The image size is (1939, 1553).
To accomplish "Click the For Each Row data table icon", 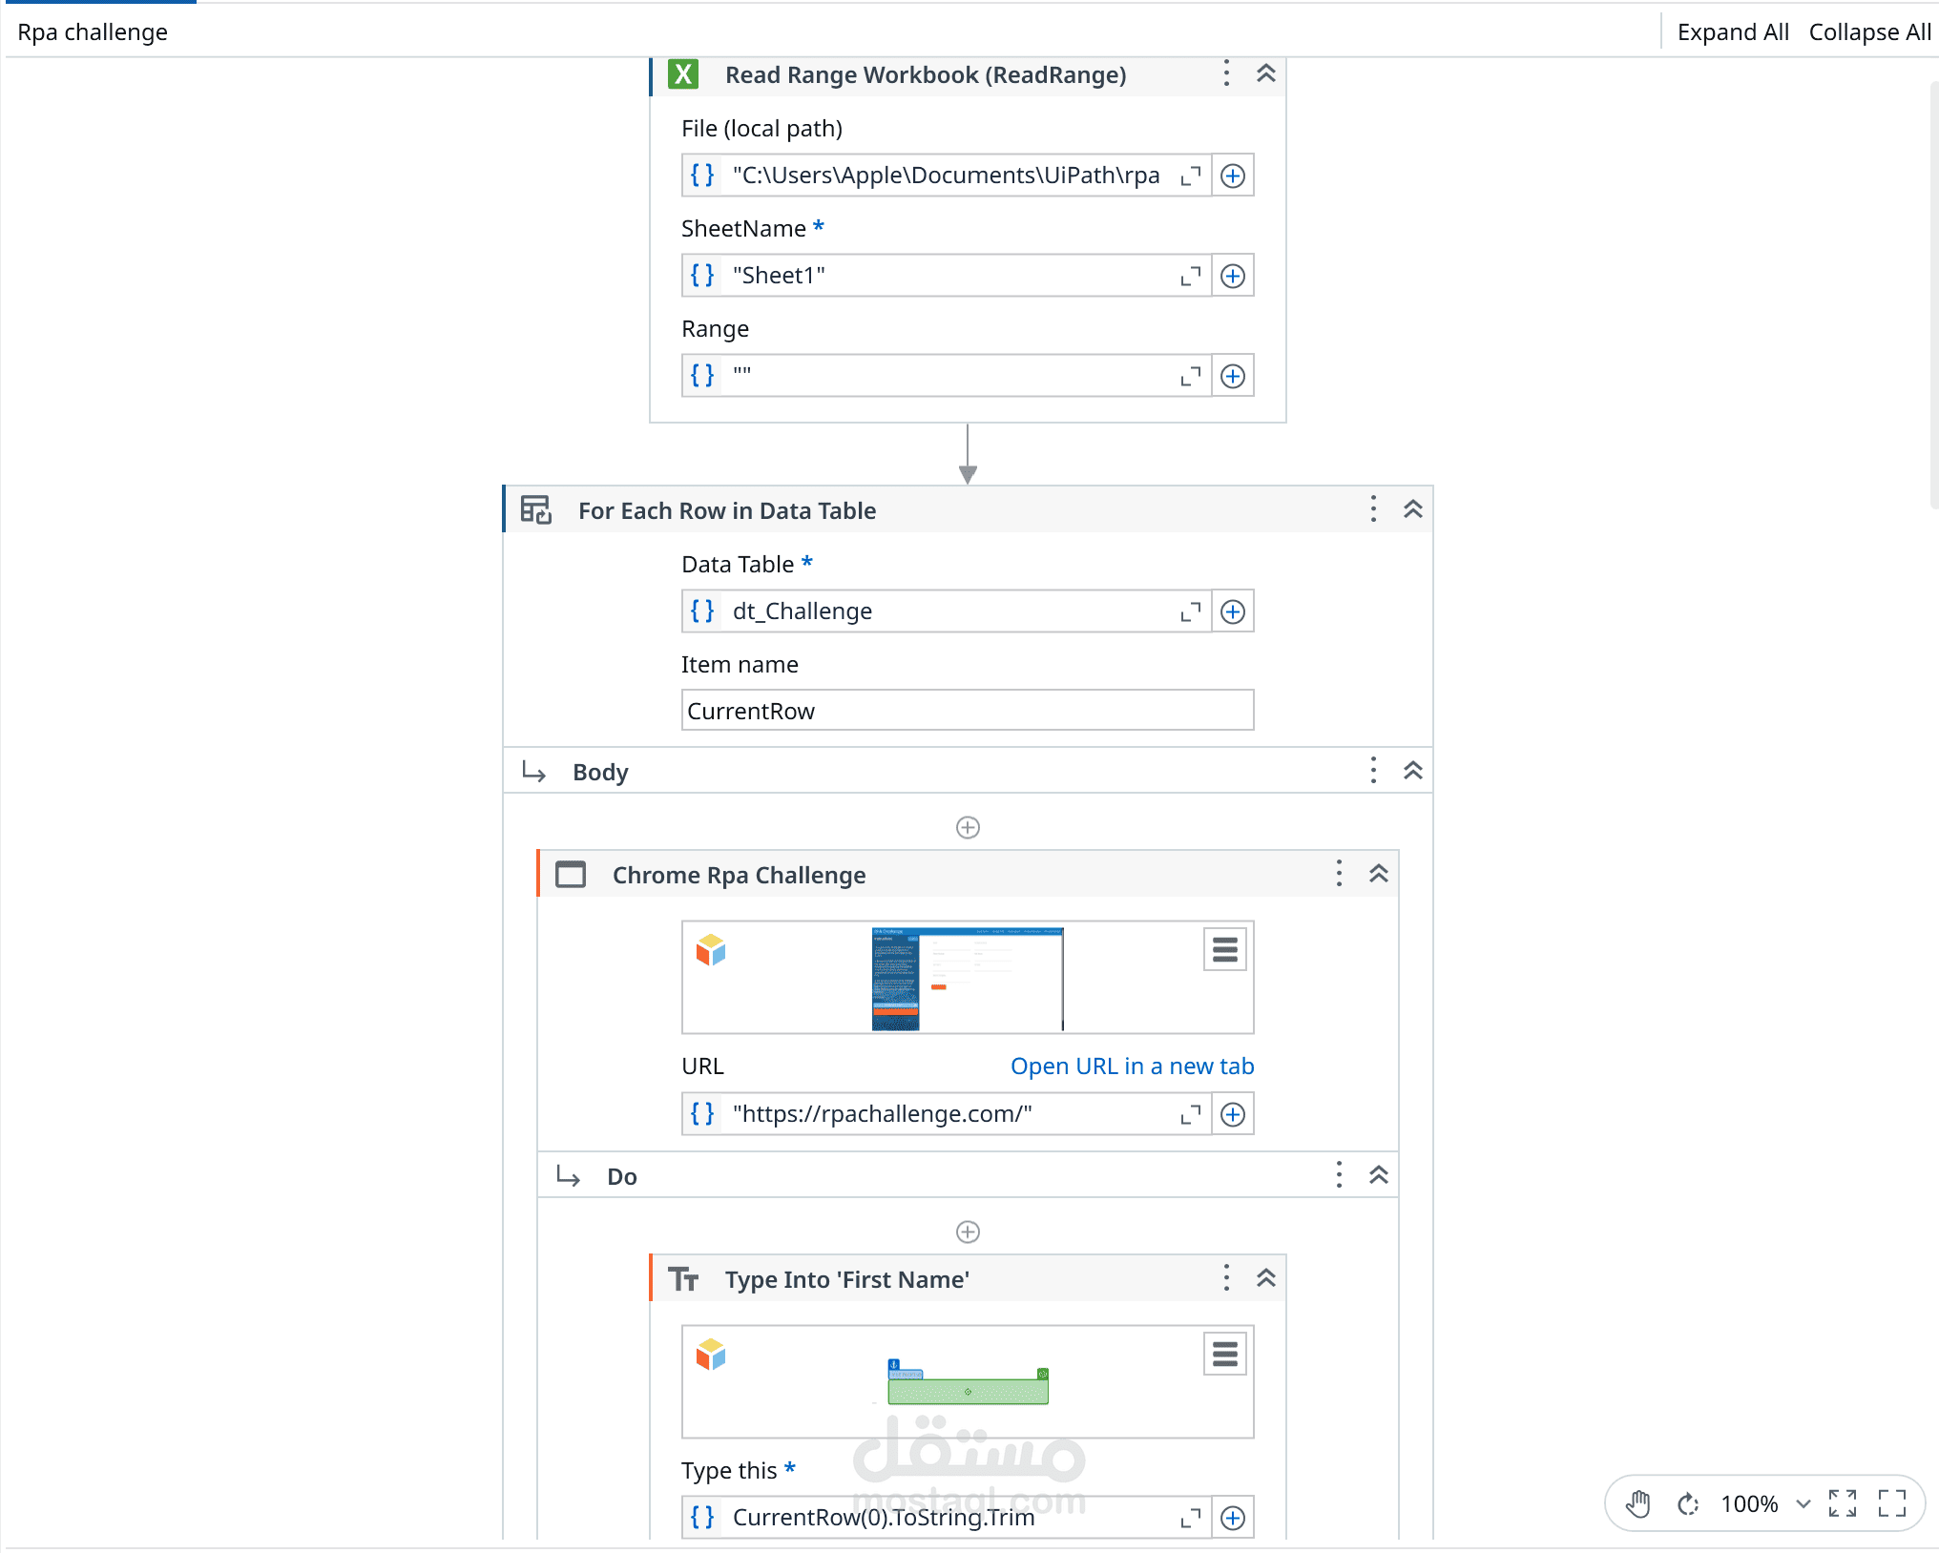I will (536, 510).
